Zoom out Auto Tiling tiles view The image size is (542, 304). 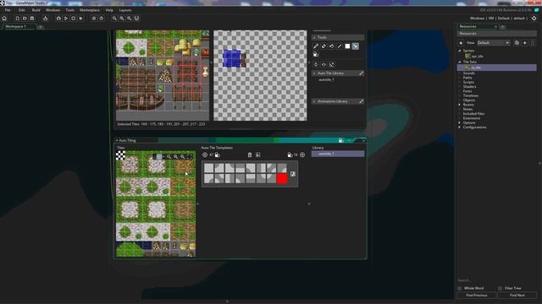tap(169, 156)
